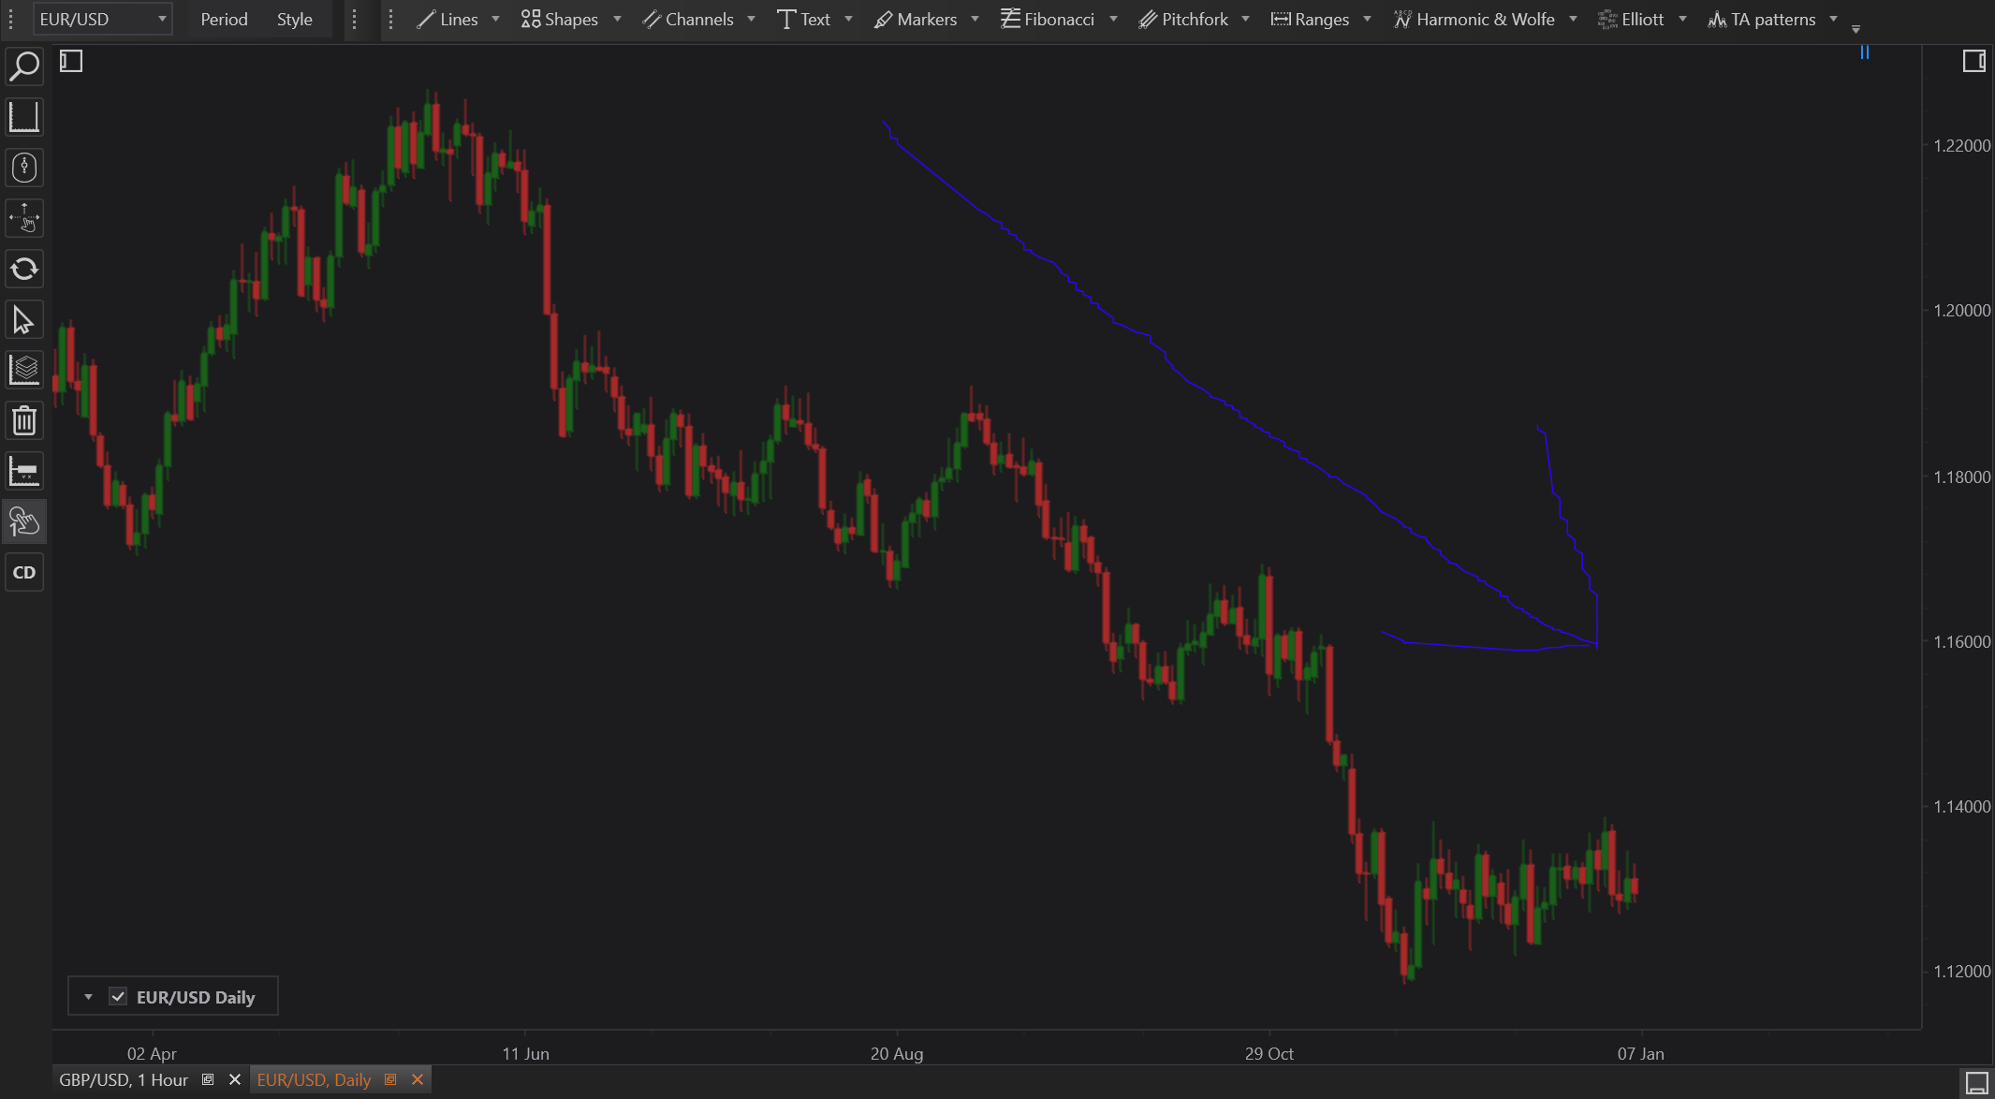
Task: Select the arrow pointer tool
Action: tap(24, 320)
